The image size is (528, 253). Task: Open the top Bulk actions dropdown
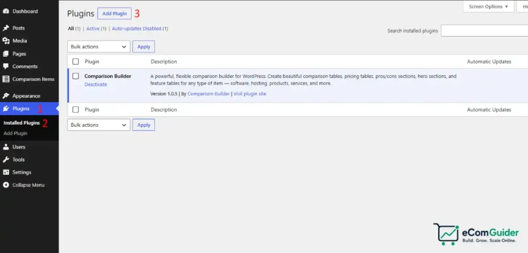[98, 47]
